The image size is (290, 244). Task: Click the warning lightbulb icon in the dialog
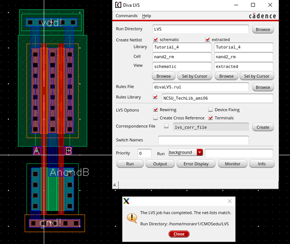tap(132, 218)
